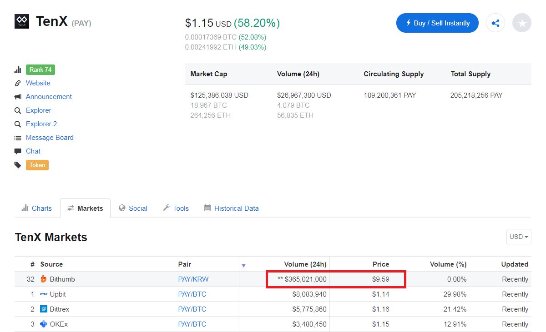Click the Upbit logo icon

click(44, 294)
